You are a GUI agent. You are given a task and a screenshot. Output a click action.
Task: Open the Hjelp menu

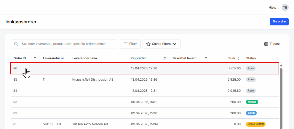coord(272,7)
